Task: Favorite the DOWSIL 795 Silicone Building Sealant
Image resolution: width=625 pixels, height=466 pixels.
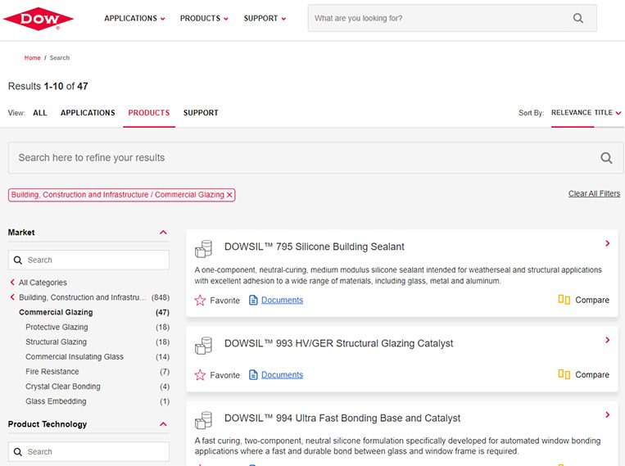Action: point(201,301)
